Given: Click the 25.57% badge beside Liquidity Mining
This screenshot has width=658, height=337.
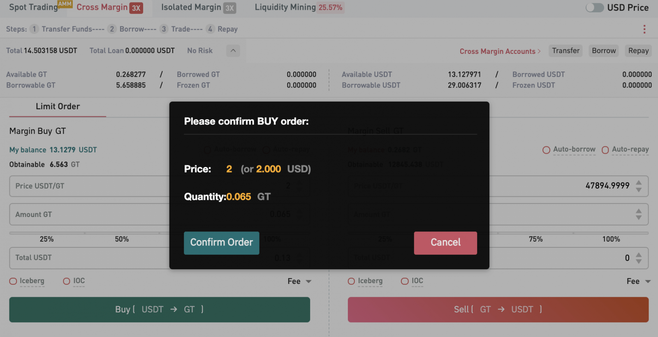Looking at the screenshot, I should 331,7.
